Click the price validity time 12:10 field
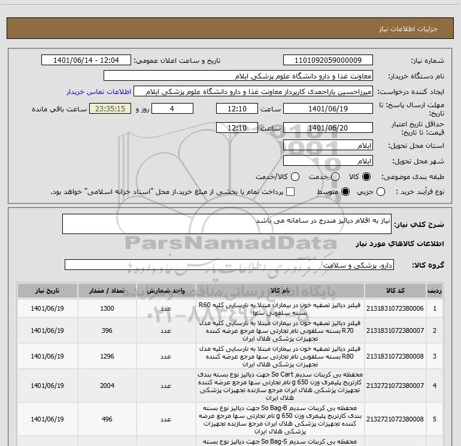 pos(237,128)
